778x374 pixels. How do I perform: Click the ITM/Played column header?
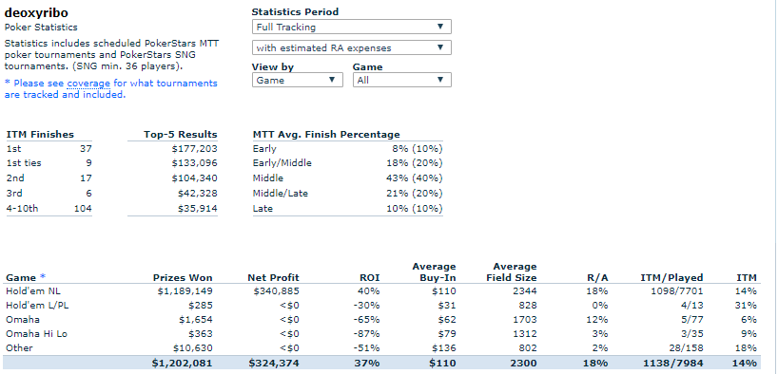coord(671,278)
